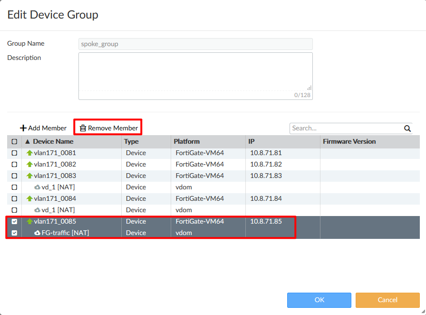Sort by the Firmware Version column header
The image size is (426, 315).
[x=349, y=141]
